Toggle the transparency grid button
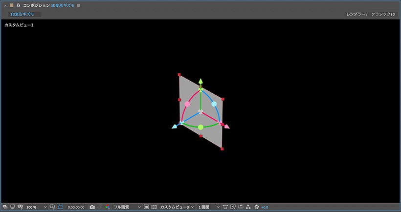The width and height of the screenshot is (401, 212). (154, 207)
